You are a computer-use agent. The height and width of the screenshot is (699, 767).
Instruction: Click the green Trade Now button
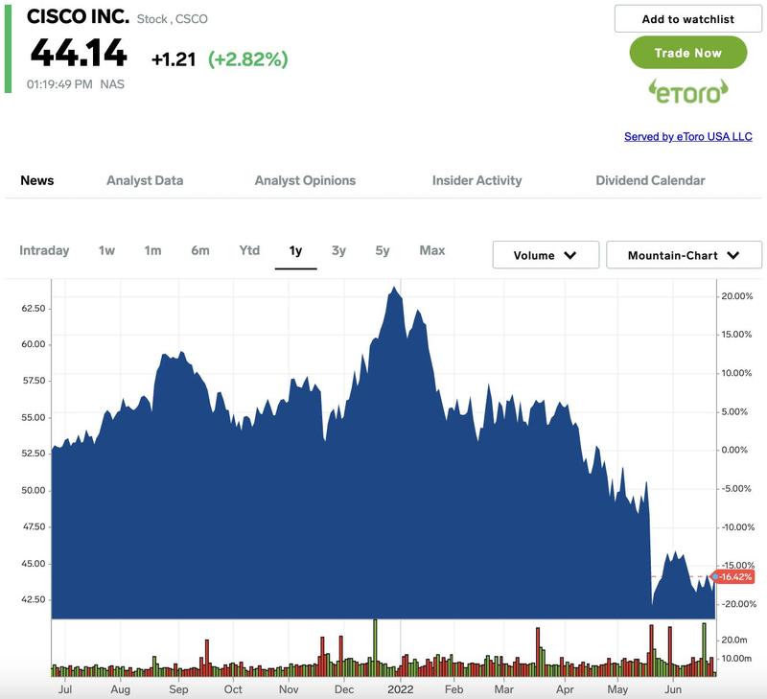[687, 53]
